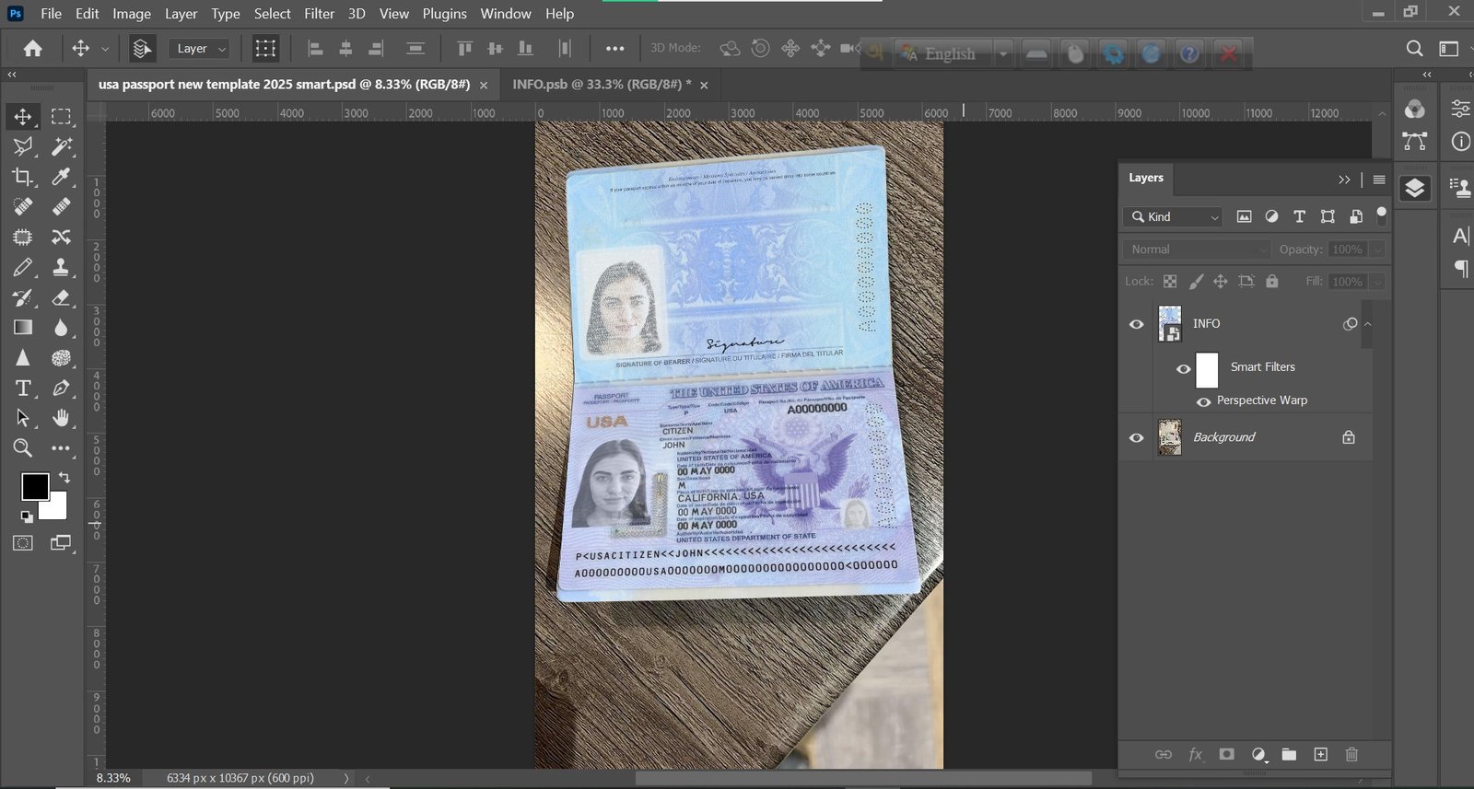The width and height of the screenshot is (1474, 789).
Task: Swap foreground and background colors
Action: pyautogui.click(x=64, y=477)
